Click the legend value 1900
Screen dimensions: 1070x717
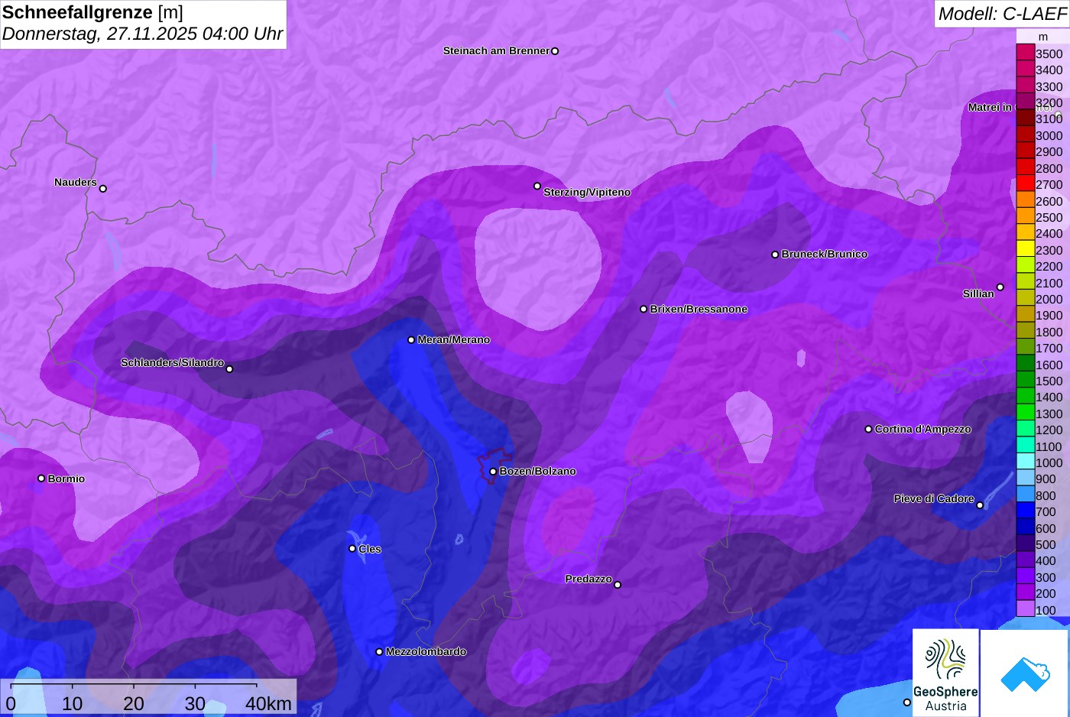[1049, 316]
